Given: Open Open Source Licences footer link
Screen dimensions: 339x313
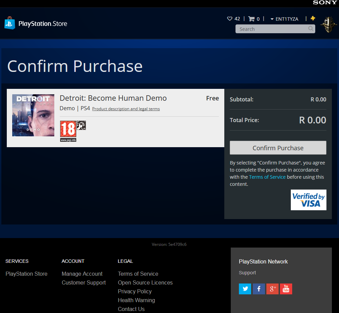Looking at the screenshot, I should (145, 282).
